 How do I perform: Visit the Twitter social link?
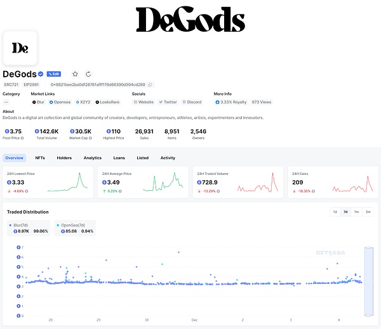pyautogui.click(x=168, y=102)
